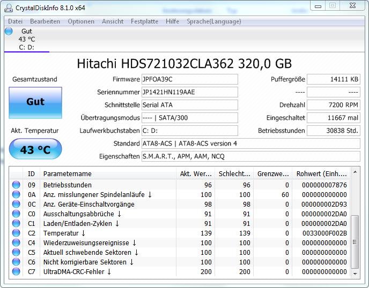Select row Anz. Geräte-Einschaltvorgänge

click(180, 204)
